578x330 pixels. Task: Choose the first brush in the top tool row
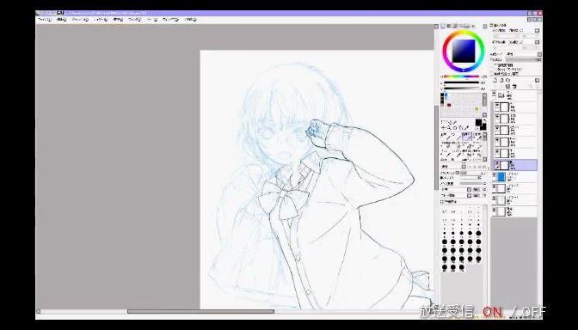coord(446,137)
